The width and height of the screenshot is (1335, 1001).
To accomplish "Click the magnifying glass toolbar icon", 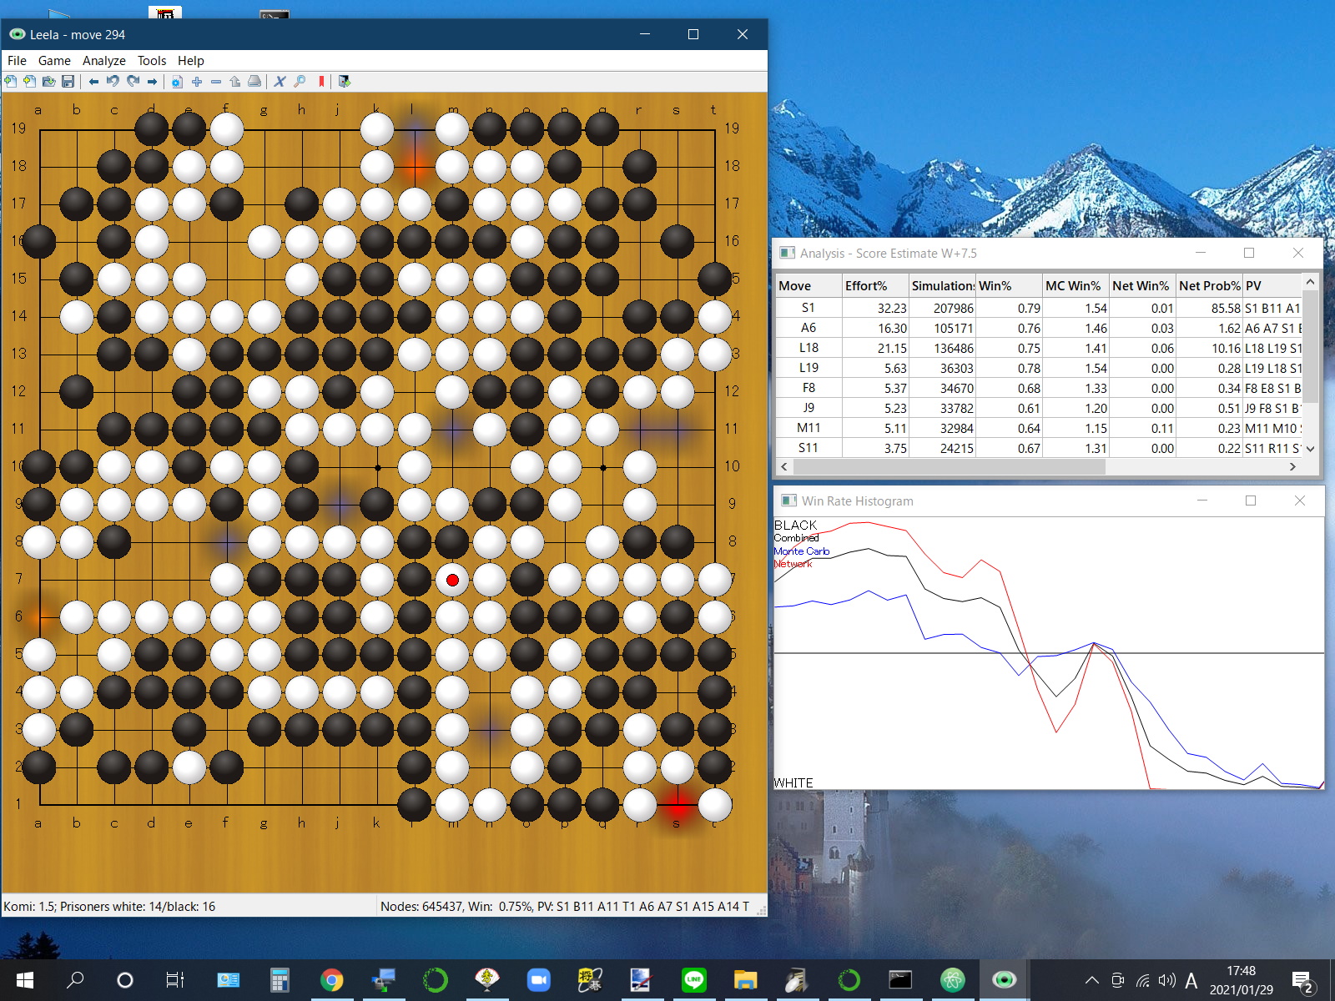I will (x=300, y=82).
